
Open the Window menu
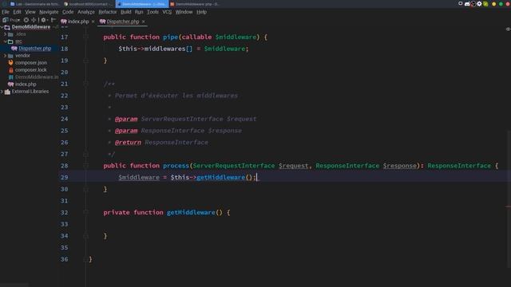point(184,12)
